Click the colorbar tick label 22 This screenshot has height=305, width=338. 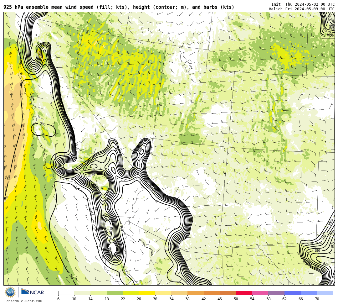[123, 299]
